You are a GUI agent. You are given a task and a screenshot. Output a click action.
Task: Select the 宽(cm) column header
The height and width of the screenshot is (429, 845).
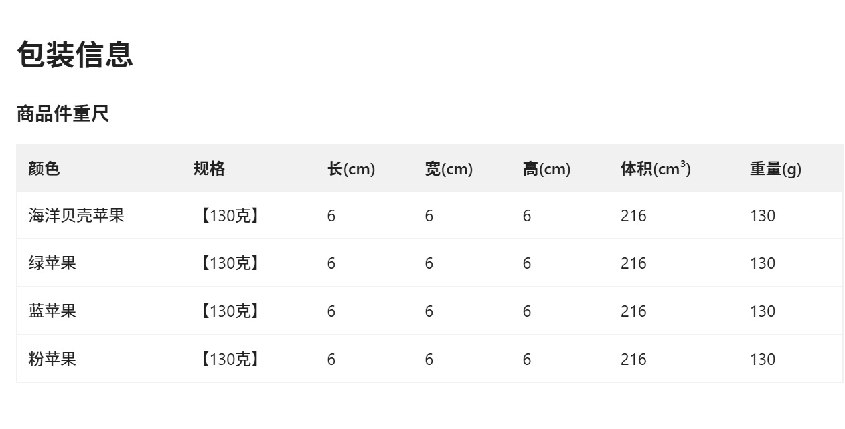449,169
